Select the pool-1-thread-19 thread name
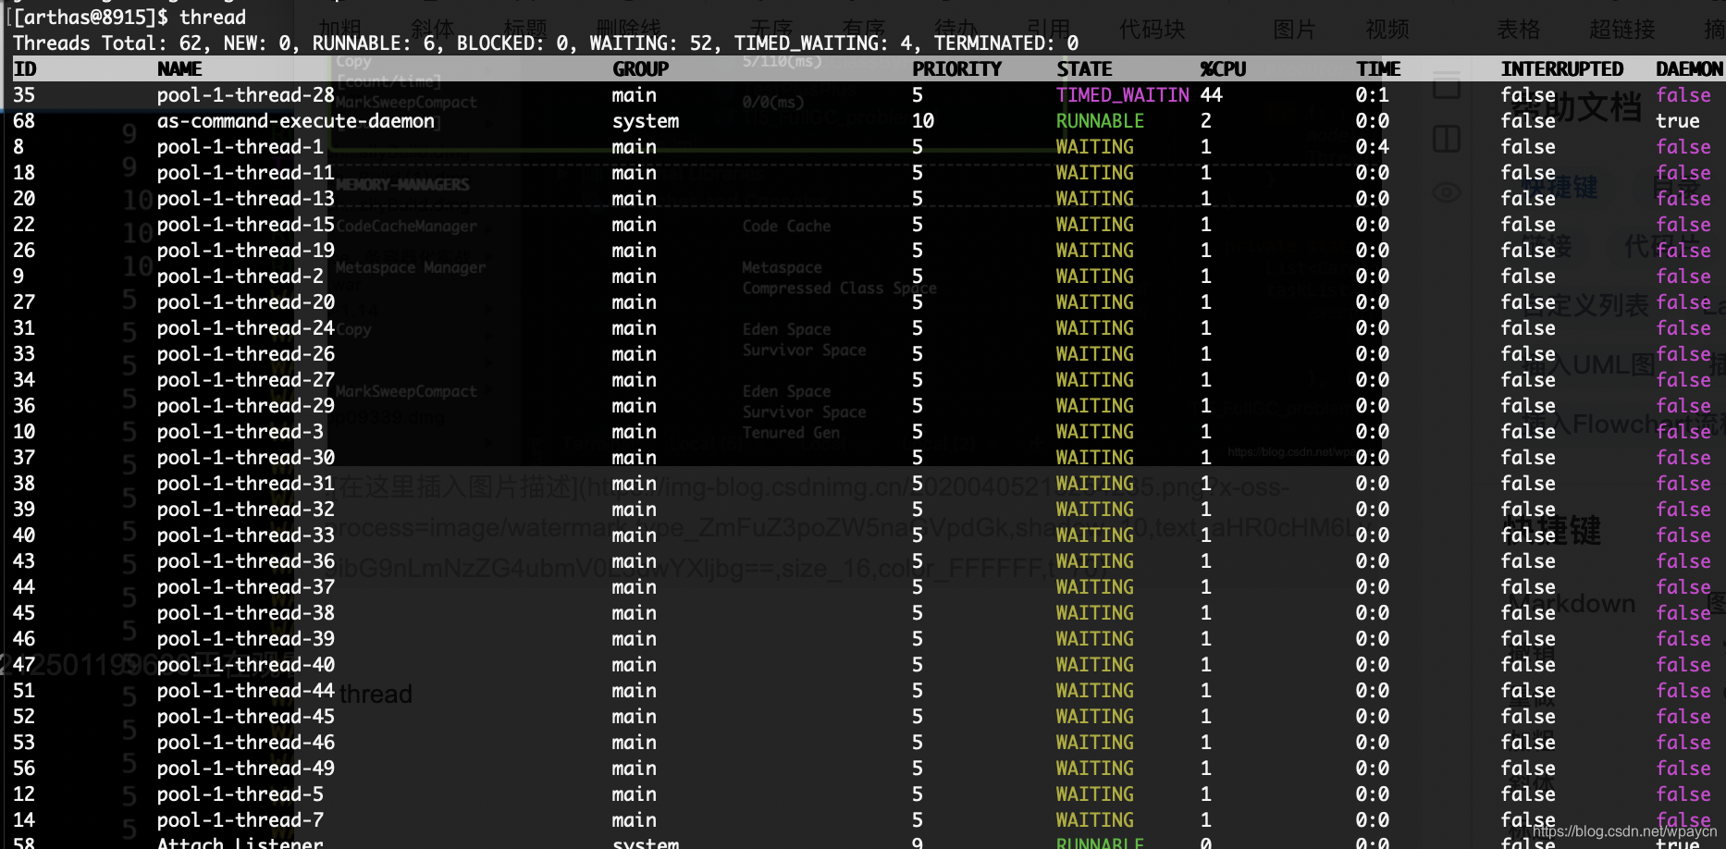The image size is (1726, 849). coord(246,251)
